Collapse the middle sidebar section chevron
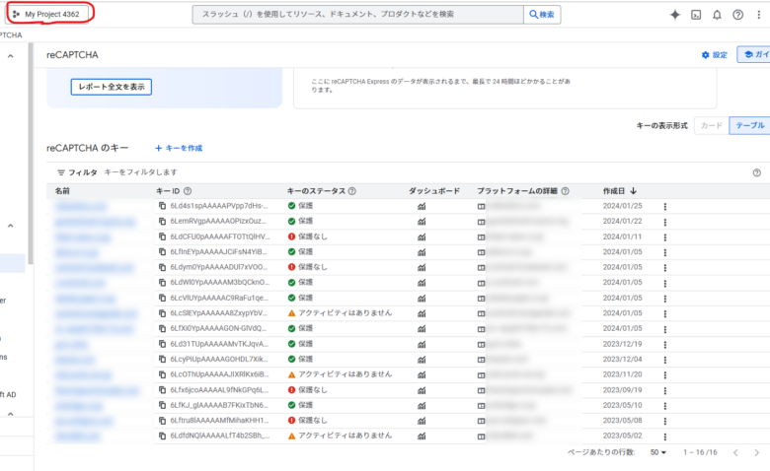This screenshot has width=770, height=471. 10,226
